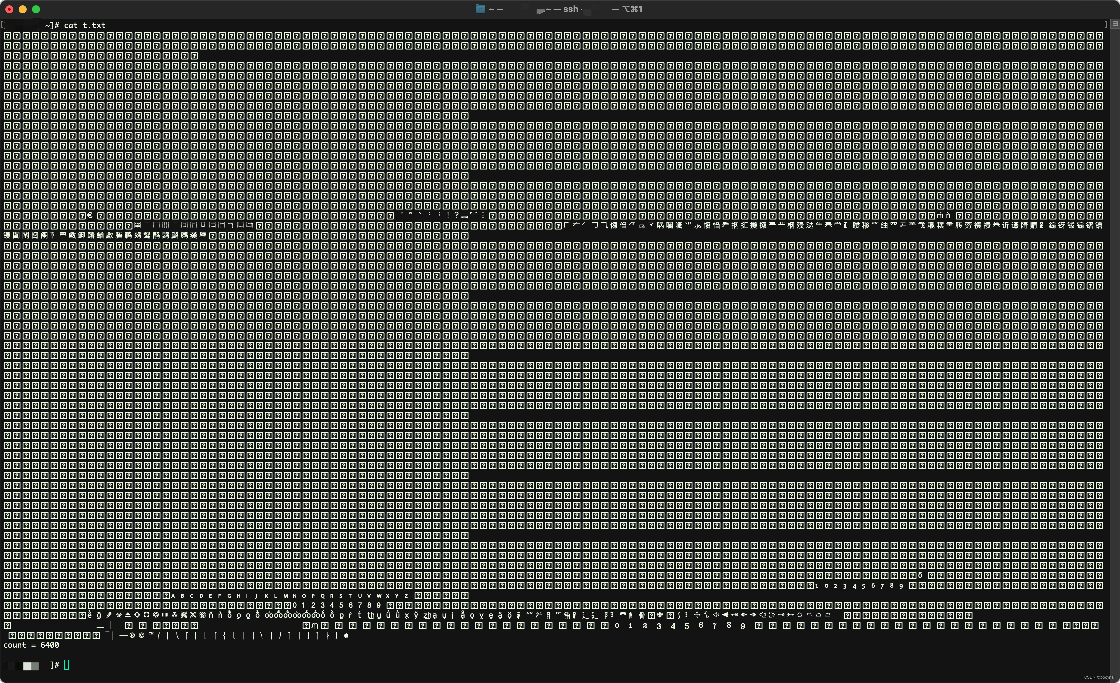The image size is (1120, 683).
Task: Click the 'count = 6400' output line
Action: point(31,645)
